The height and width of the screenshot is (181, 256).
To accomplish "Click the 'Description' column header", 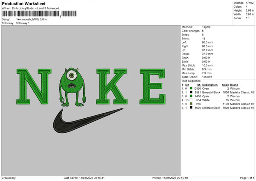I will tap(210, 85).
